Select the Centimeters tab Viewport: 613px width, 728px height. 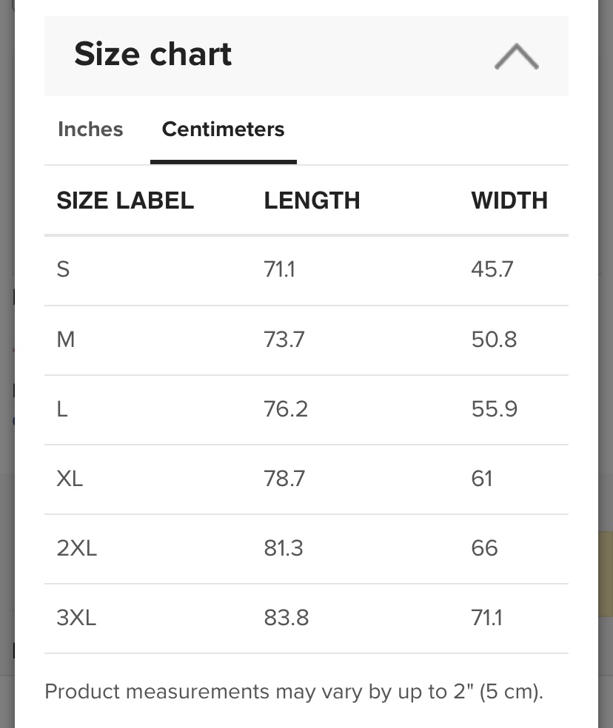point(223,129)
